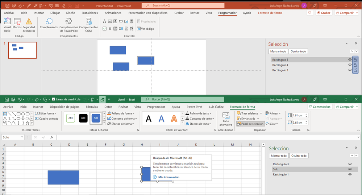
Task: Toggle Panel de selección in Excel
Action: pos(250,124)
